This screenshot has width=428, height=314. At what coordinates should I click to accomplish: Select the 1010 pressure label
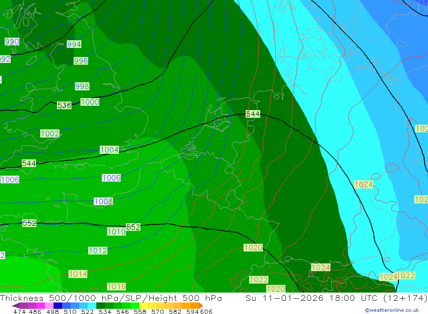click(116, 232)
